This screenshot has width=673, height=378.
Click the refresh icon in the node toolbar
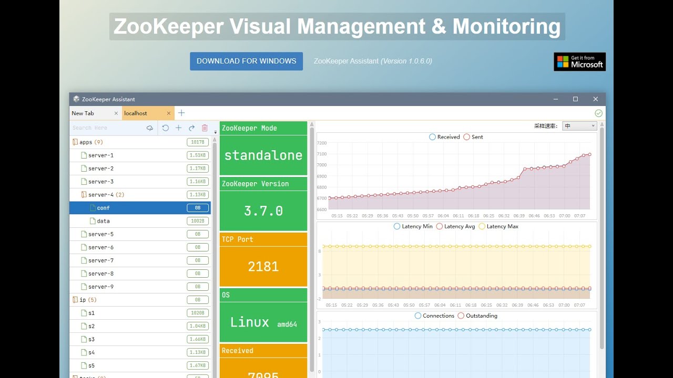click(x=165, y=128)
